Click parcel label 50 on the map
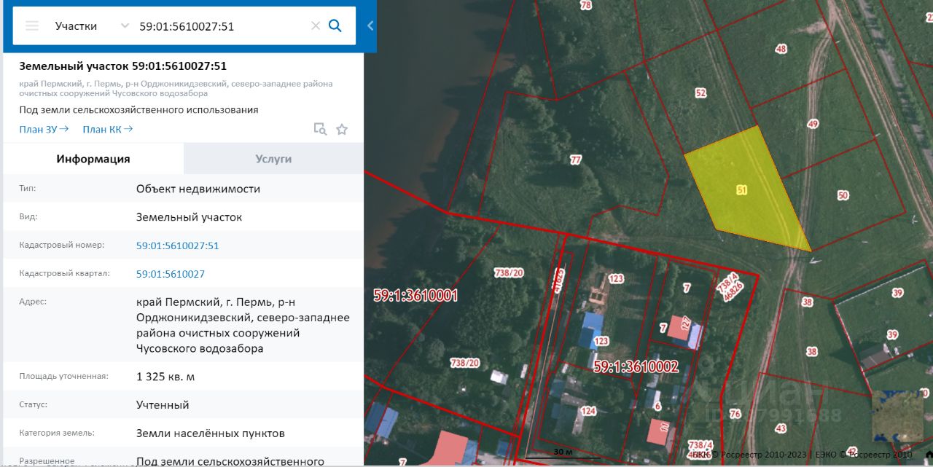This screenshot has height=467, width=933. pyautogui.click(x=843, y=195)
